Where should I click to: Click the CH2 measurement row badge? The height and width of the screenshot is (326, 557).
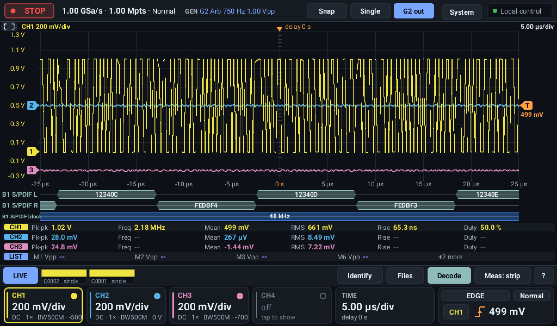click(x=16, y=237)
